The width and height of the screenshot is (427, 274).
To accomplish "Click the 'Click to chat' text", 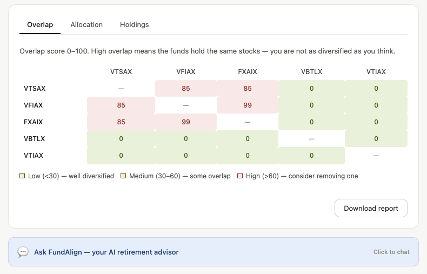I will (x=391, y=252).
